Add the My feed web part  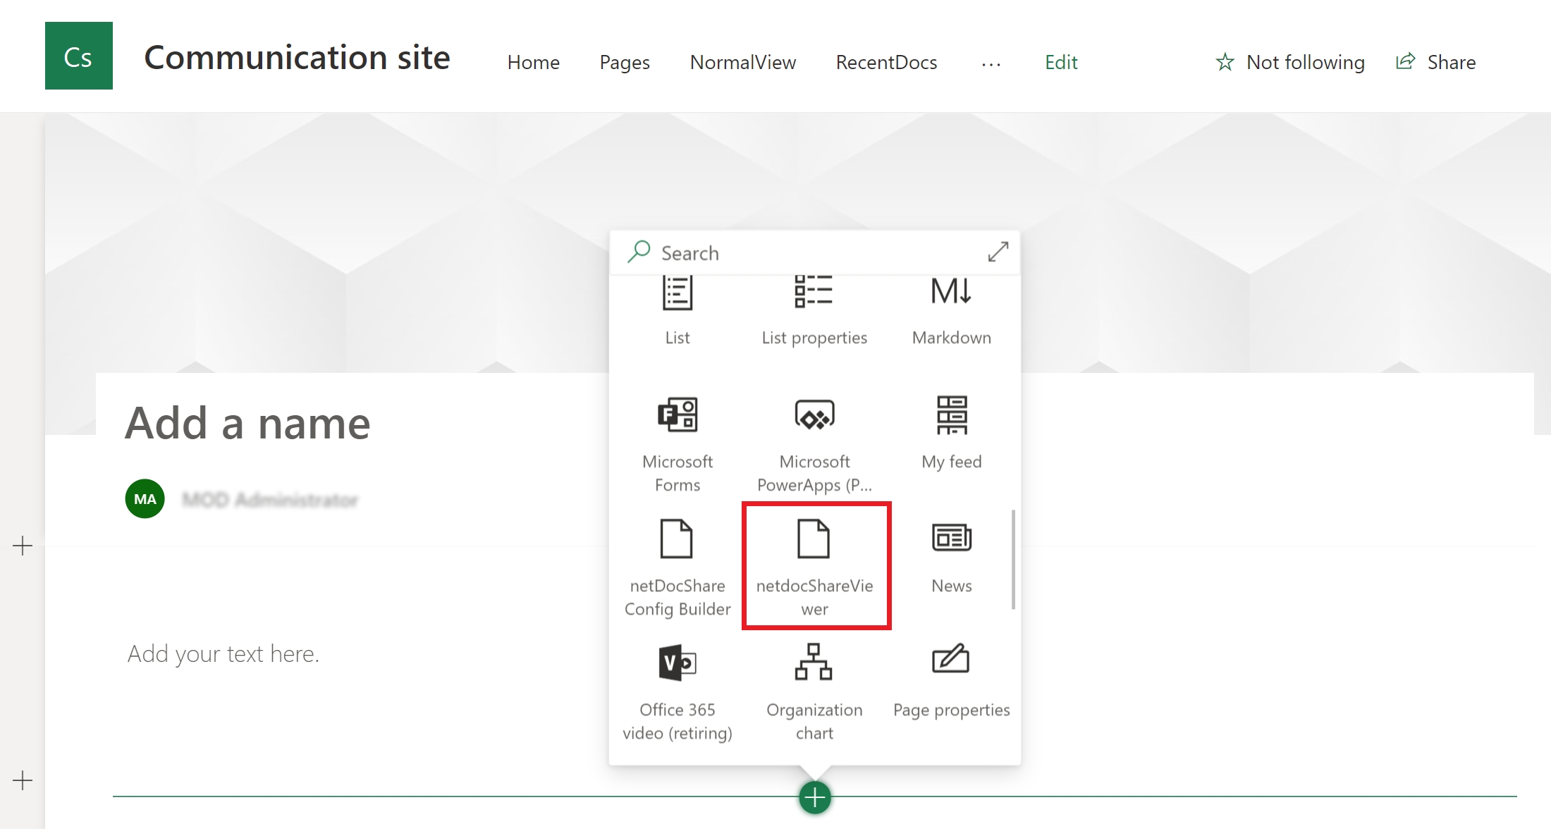pos(951,434)
